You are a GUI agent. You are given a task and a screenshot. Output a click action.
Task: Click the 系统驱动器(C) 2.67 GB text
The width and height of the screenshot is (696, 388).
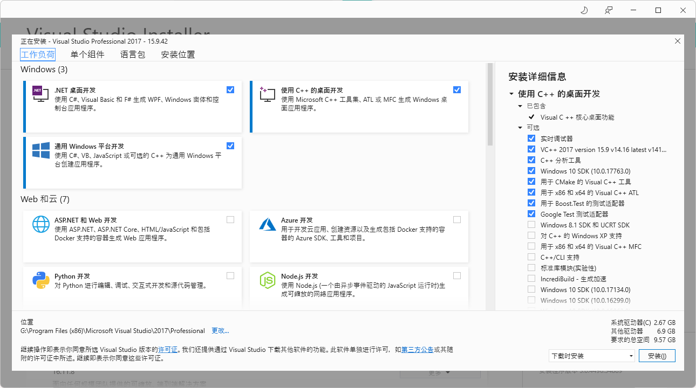coord(643,322)
